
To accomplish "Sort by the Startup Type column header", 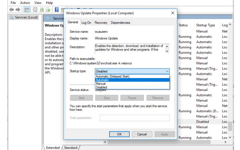I will [x=205, y=25].
